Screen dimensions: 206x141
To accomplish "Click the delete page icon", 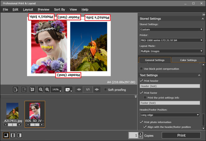I will pos(24,90).
